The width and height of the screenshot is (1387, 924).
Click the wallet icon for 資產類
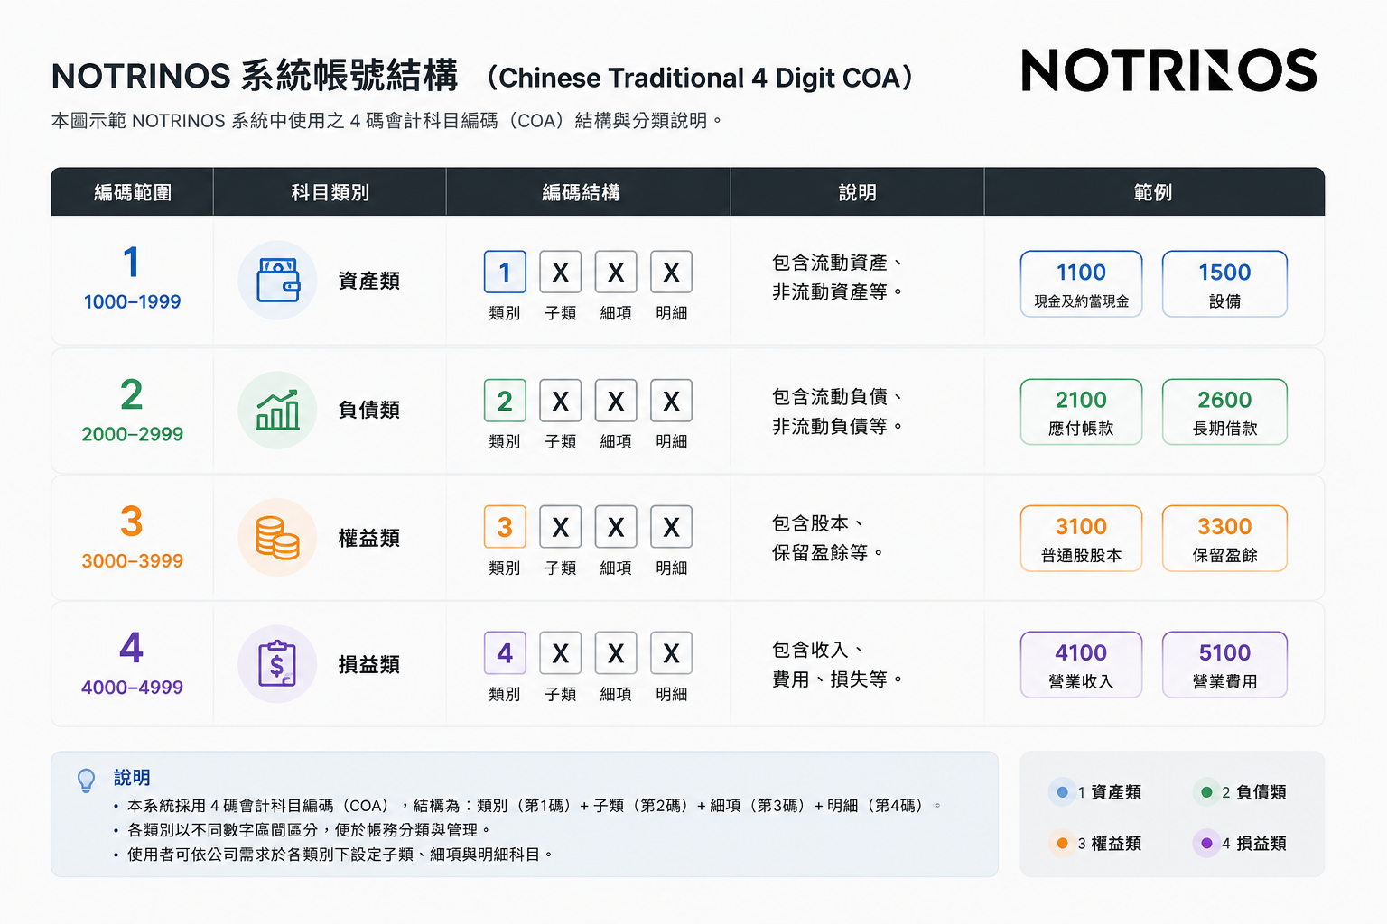[277, 281]
